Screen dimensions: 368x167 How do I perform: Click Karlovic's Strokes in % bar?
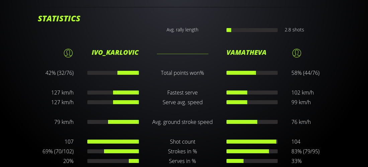pos(113,151)
